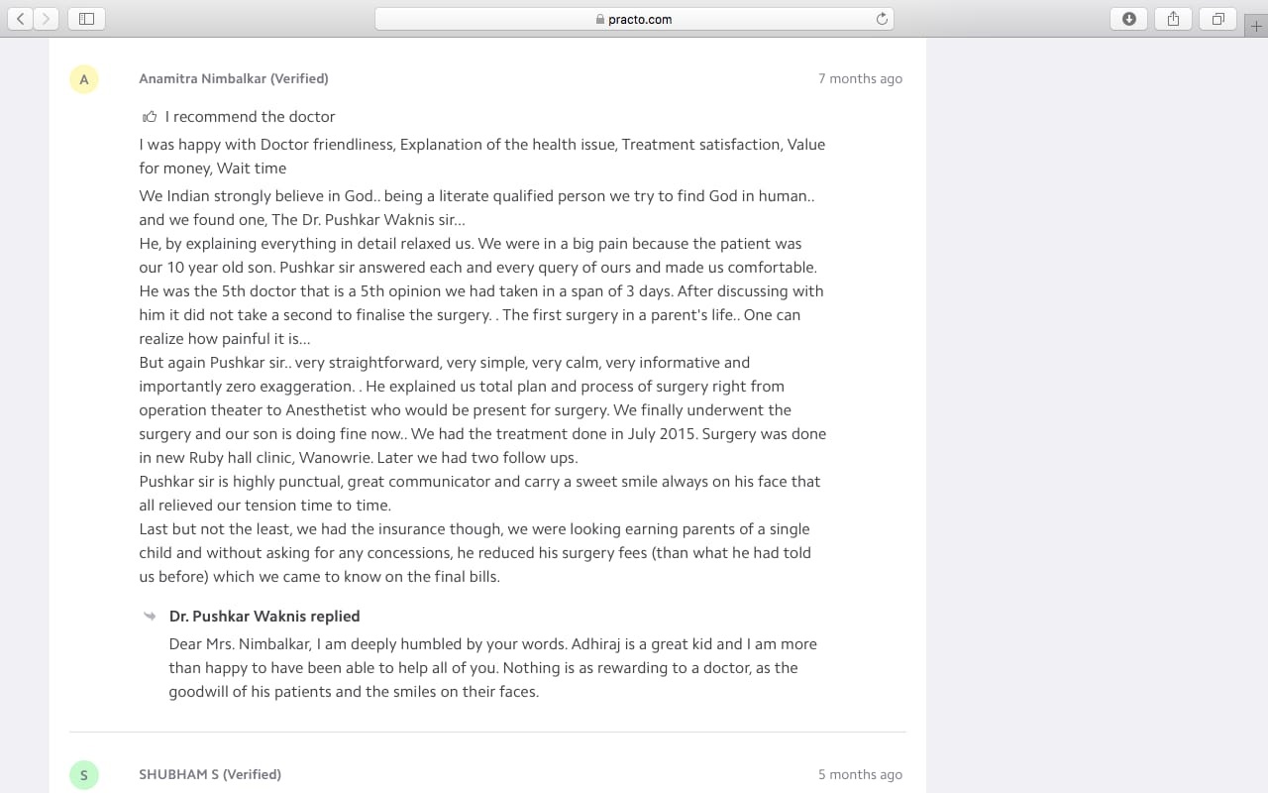Open a new tab with plus button

pyautogui.click(x=1256, y=27)
